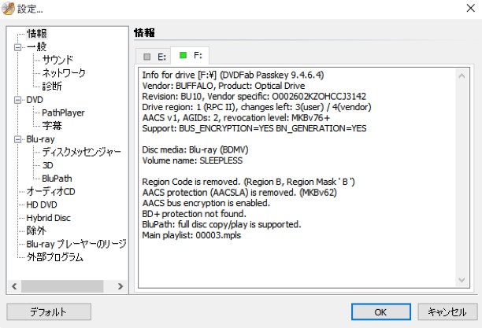482x328 pixels.
Task: Click info text scroll up arrow
Action: click(x=462, y=76)
